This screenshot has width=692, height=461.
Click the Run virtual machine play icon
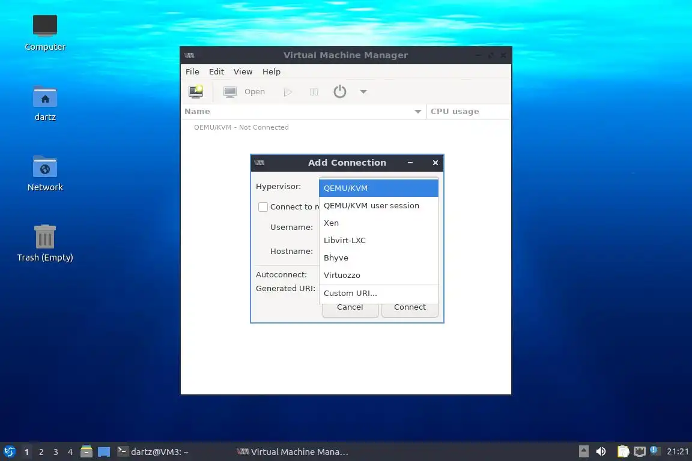(288, 92)
